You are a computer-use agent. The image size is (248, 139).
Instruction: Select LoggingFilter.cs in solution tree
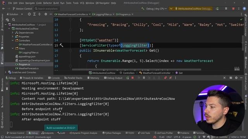[28, 53]
